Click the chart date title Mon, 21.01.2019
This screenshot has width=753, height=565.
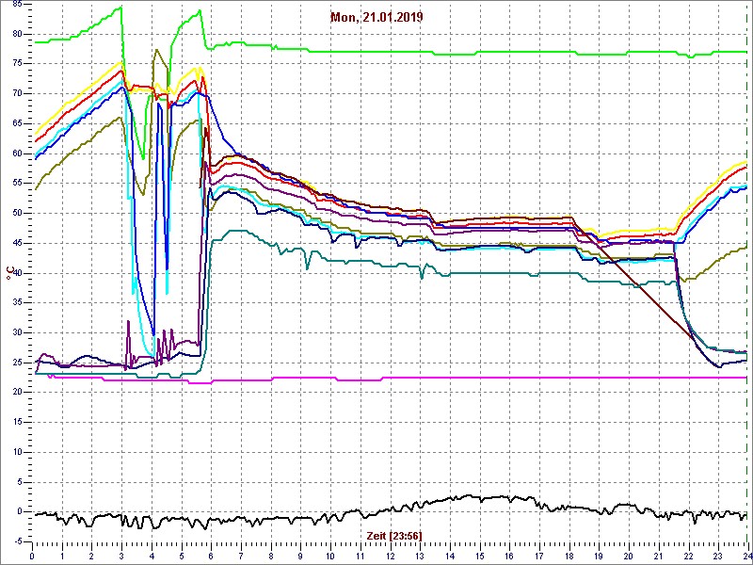point(376,18)
